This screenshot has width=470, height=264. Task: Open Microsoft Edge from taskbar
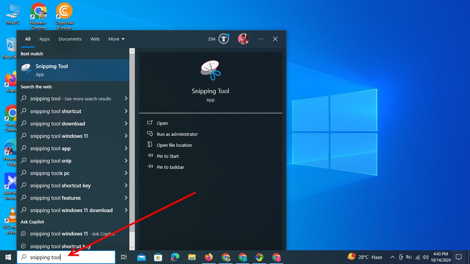click(175, 257)
